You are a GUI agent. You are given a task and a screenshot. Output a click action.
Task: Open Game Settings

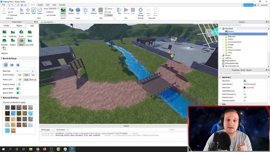140,12
